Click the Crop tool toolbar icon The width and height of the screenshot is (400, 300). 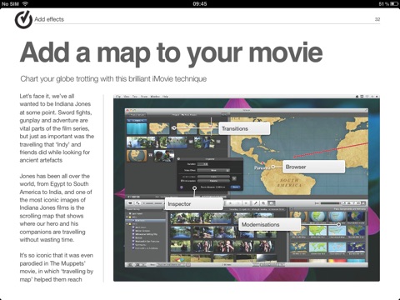pos(263,203)
